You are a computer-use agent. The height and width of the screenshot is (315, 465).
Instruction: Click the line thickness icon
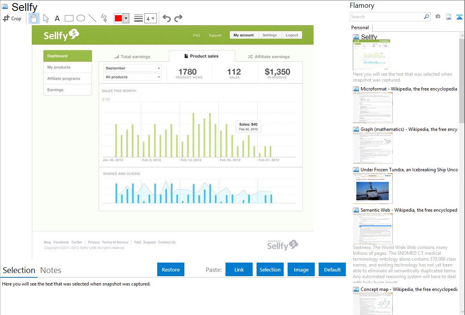(138, 18)
